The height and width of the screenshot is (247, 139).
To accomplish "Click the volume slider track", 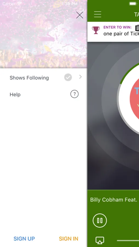I will [x=128, y=240].
